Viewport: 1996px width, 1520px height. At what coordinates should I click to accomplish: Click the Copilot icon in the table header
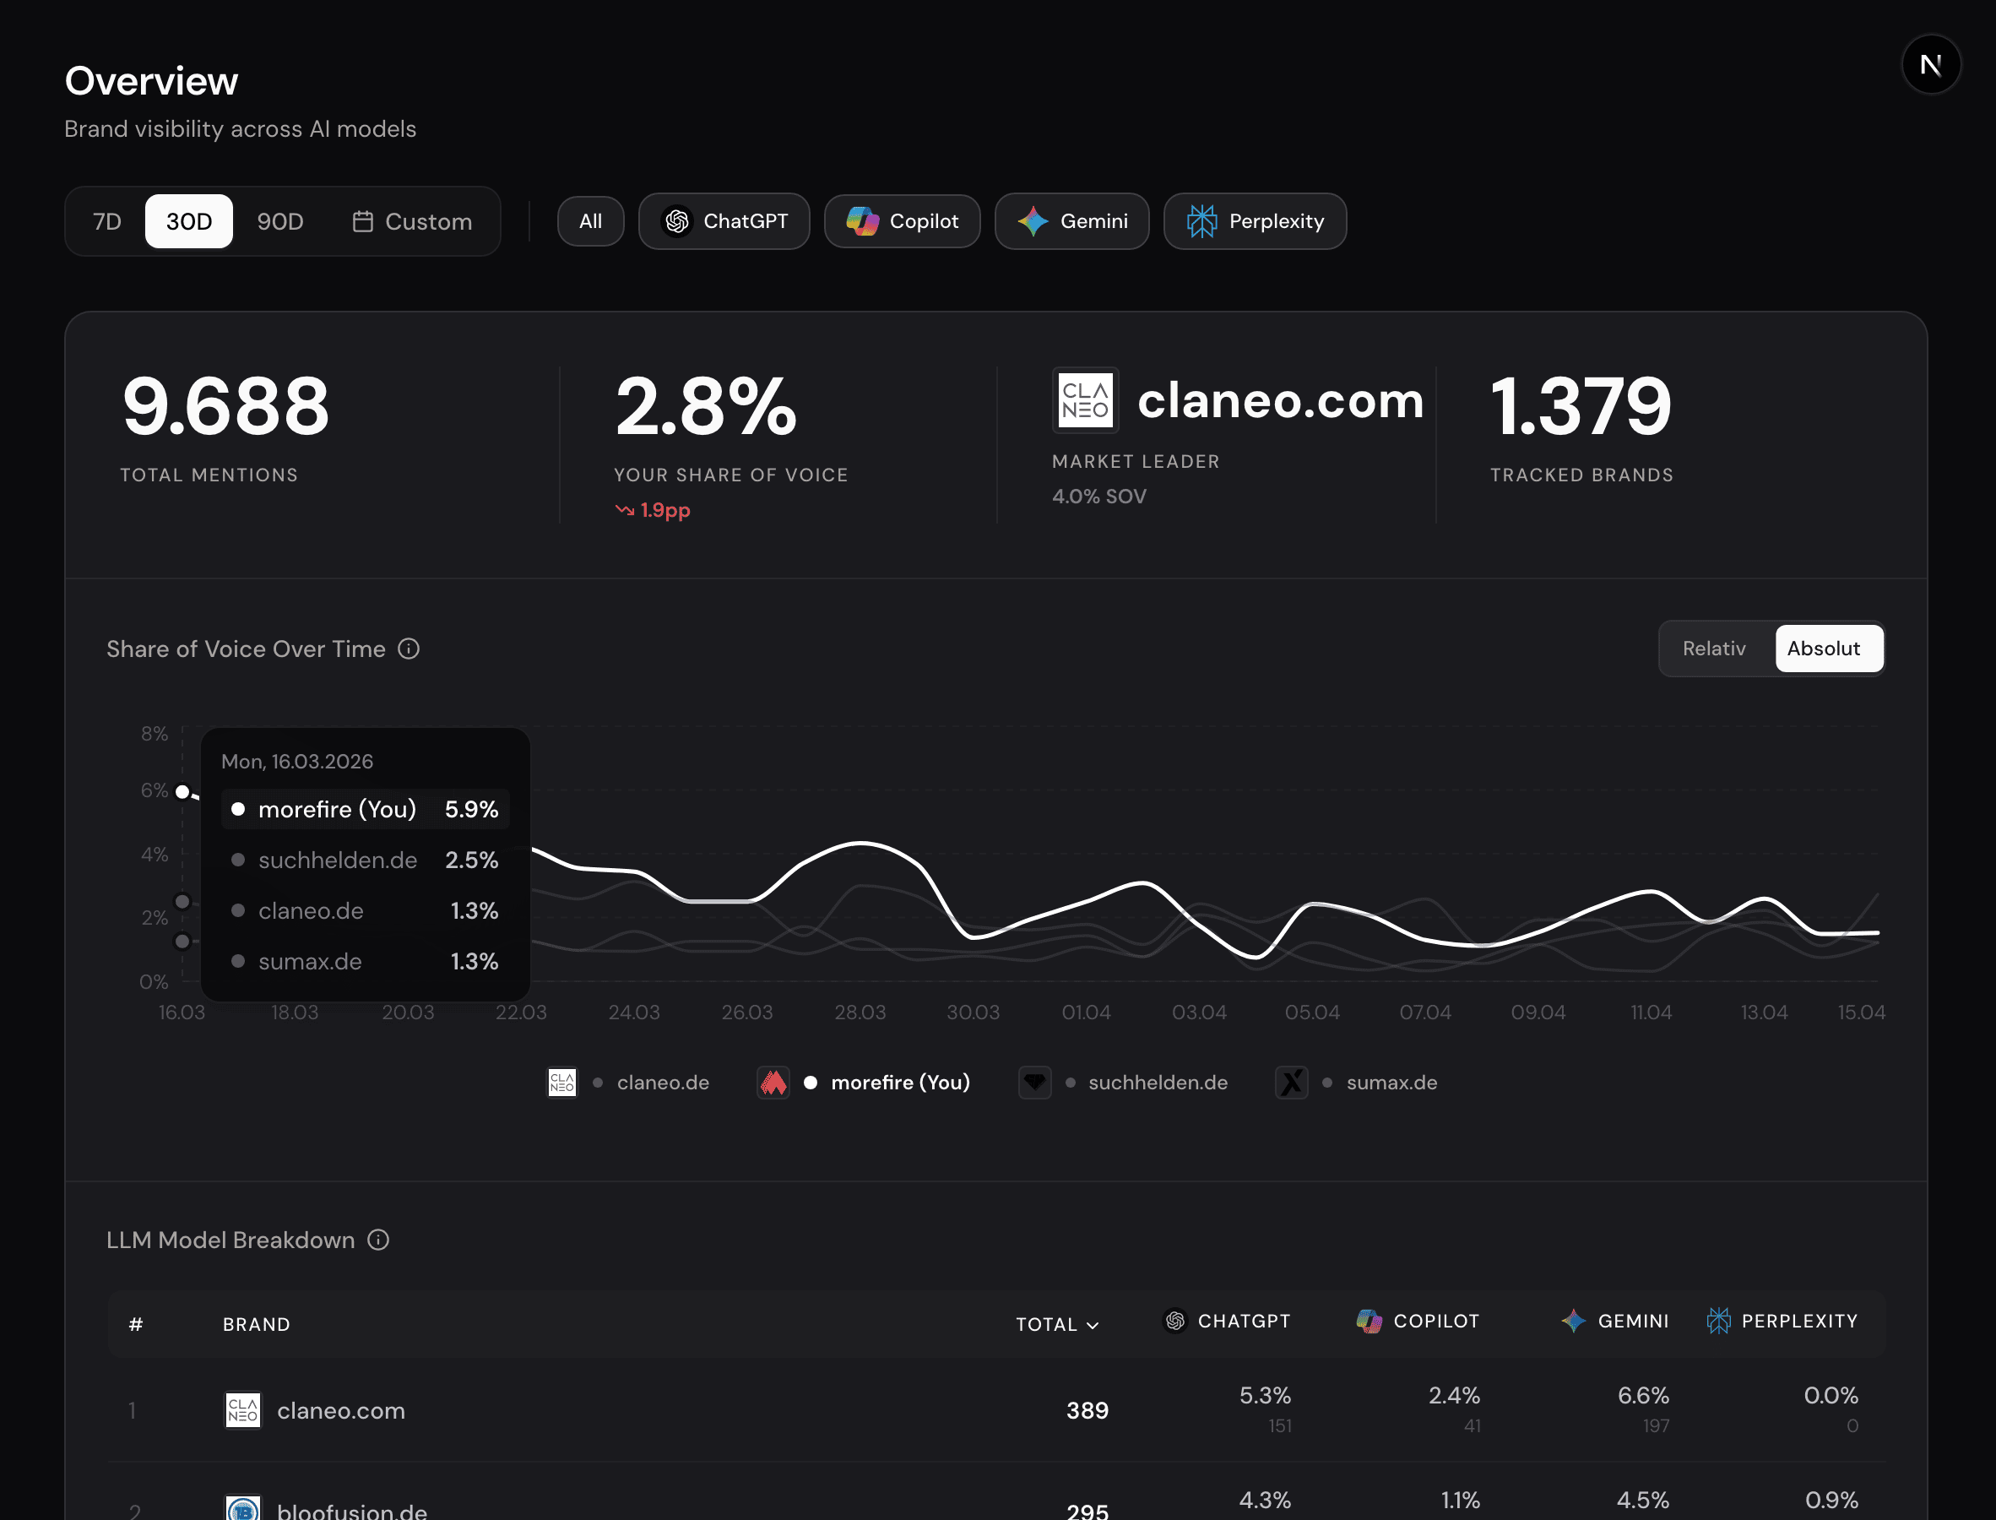[1370, 1321]
